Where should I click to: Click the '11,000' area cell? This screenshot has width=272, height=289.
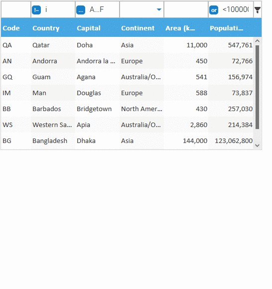[x=186, y=45]
